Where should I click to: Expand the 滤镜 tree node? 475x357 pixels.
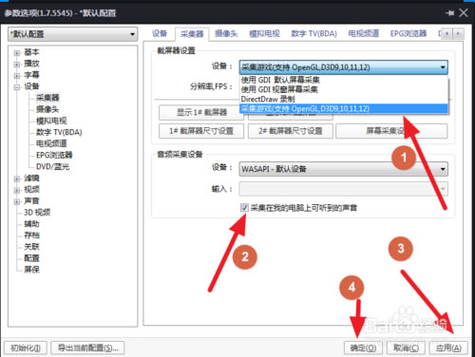[17, 178]
